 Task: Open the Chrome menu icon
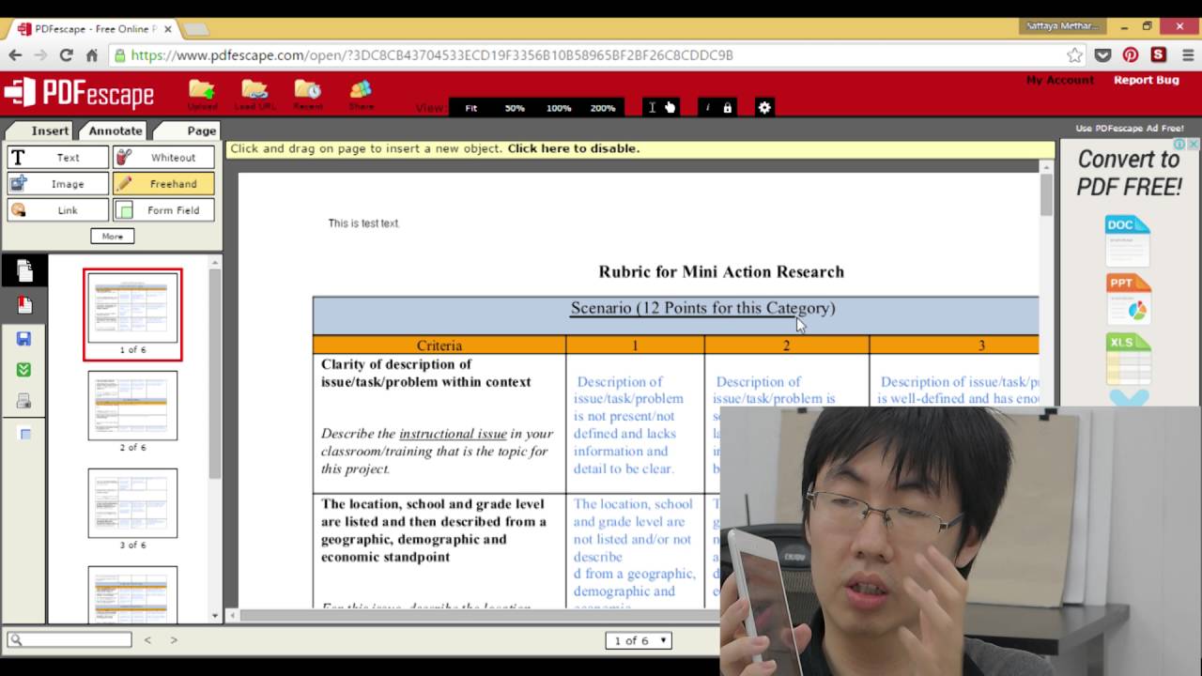pyautogui.click(x=1188, y=55)
